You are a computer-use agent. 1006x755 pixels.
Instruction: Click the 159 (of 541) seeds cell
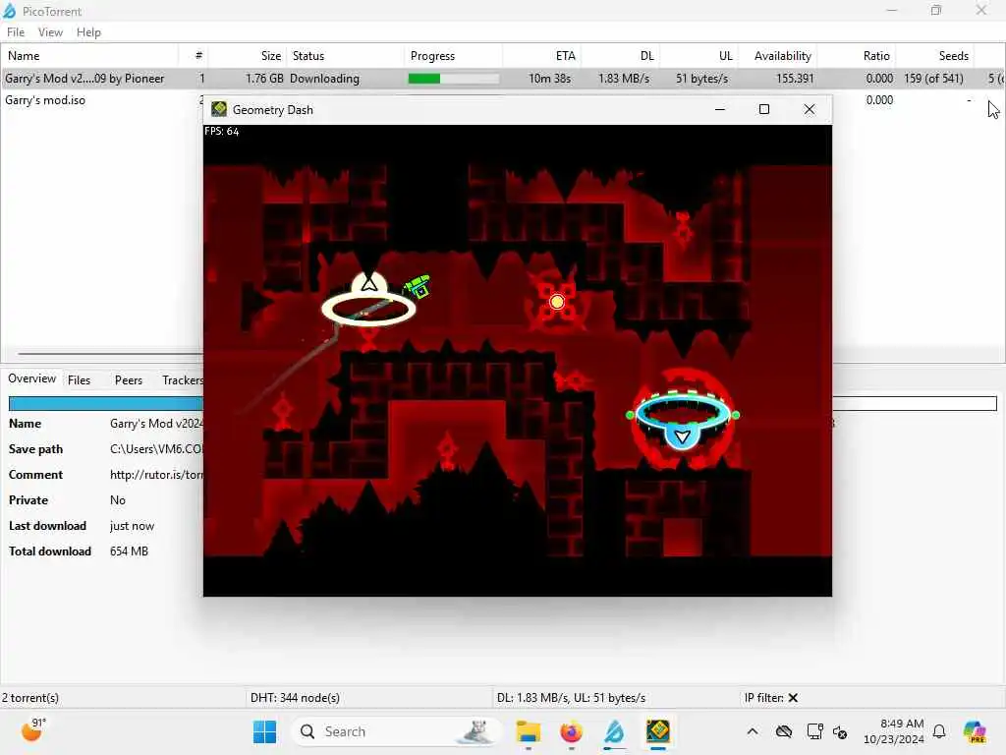click(x=933, y=79)
